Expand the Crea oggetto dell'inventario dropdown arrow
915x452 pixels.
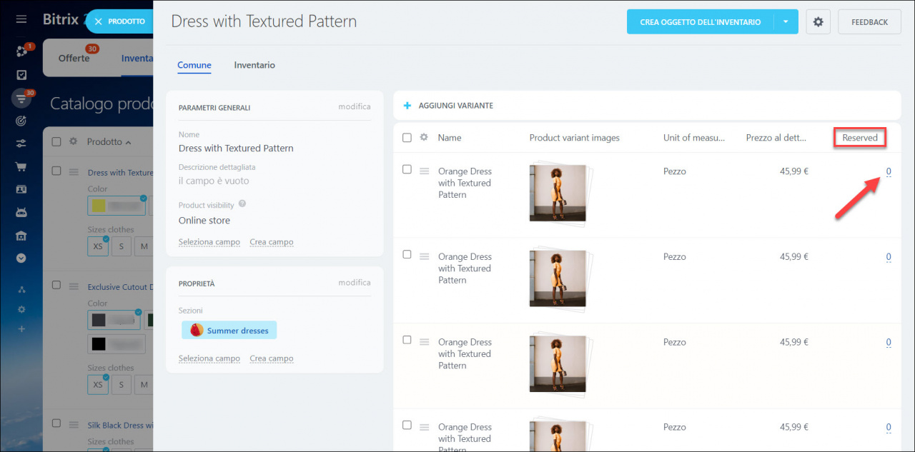coord(786,22)
